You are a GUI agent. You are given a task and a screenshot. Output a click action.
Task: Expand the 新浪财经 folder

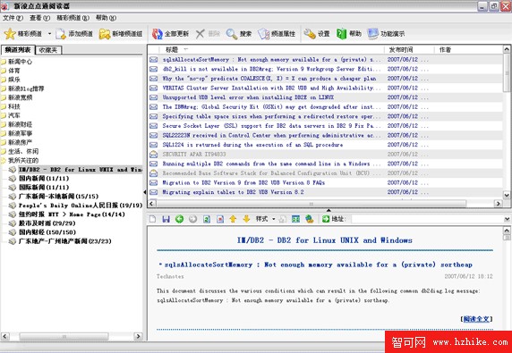point(4,124)
